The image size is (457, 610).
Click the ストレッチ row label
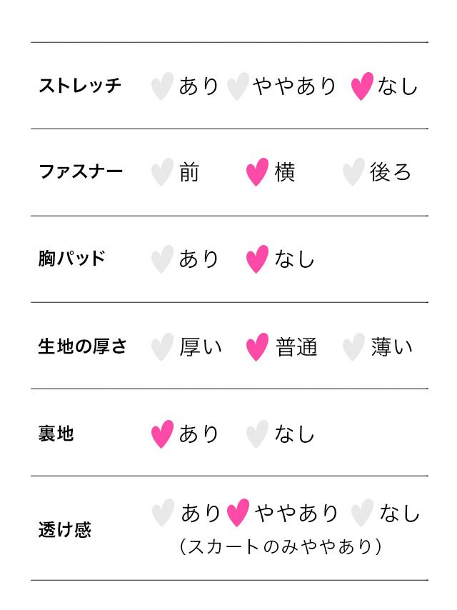coord(80,86)
